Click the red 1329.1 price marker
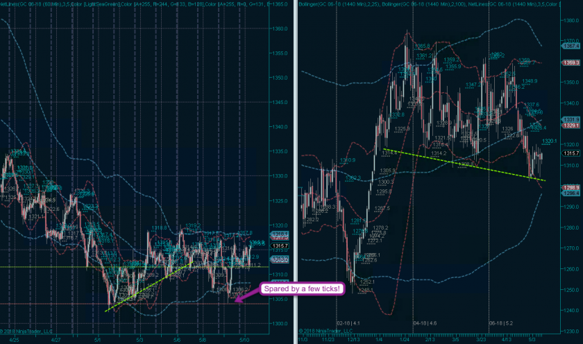Image resolution: width=583 pixels, height=344 pixels. 571,126
